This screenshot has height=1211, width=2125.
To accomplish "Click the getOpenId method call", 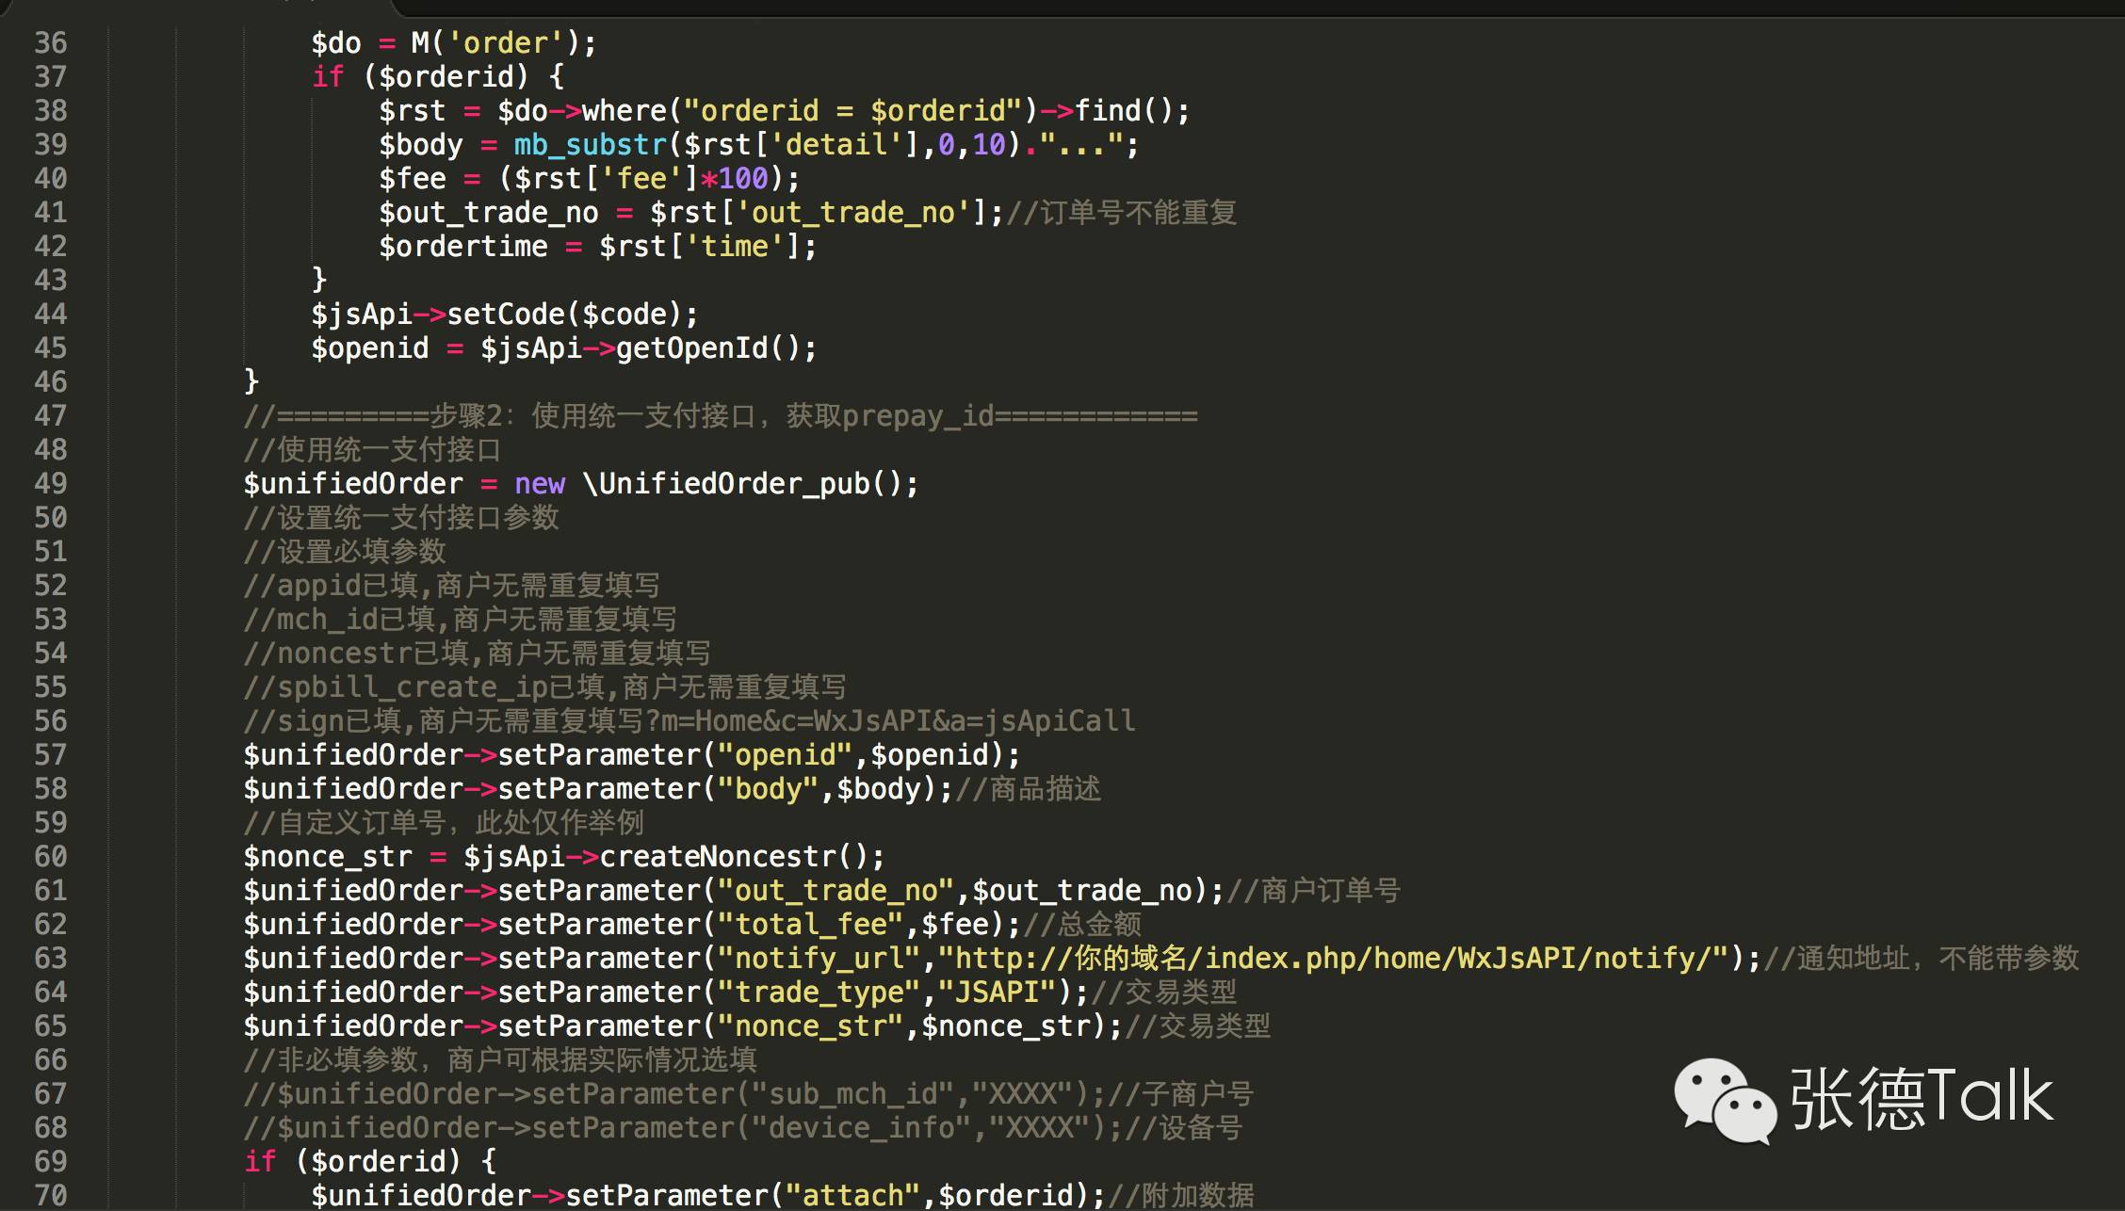I will (692, 348).
